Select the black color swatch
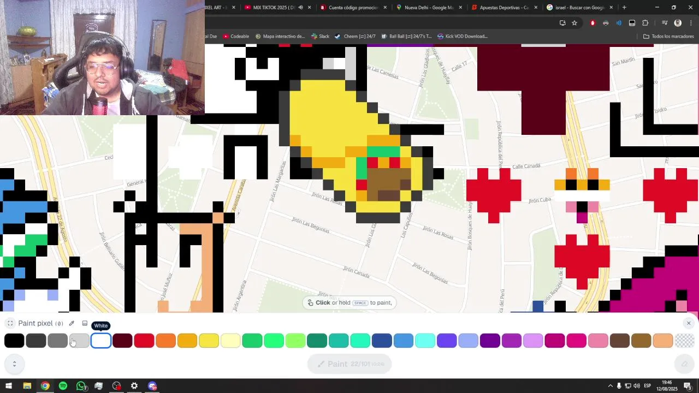Screen dimensions: 699x393 [x=14, y=341]
